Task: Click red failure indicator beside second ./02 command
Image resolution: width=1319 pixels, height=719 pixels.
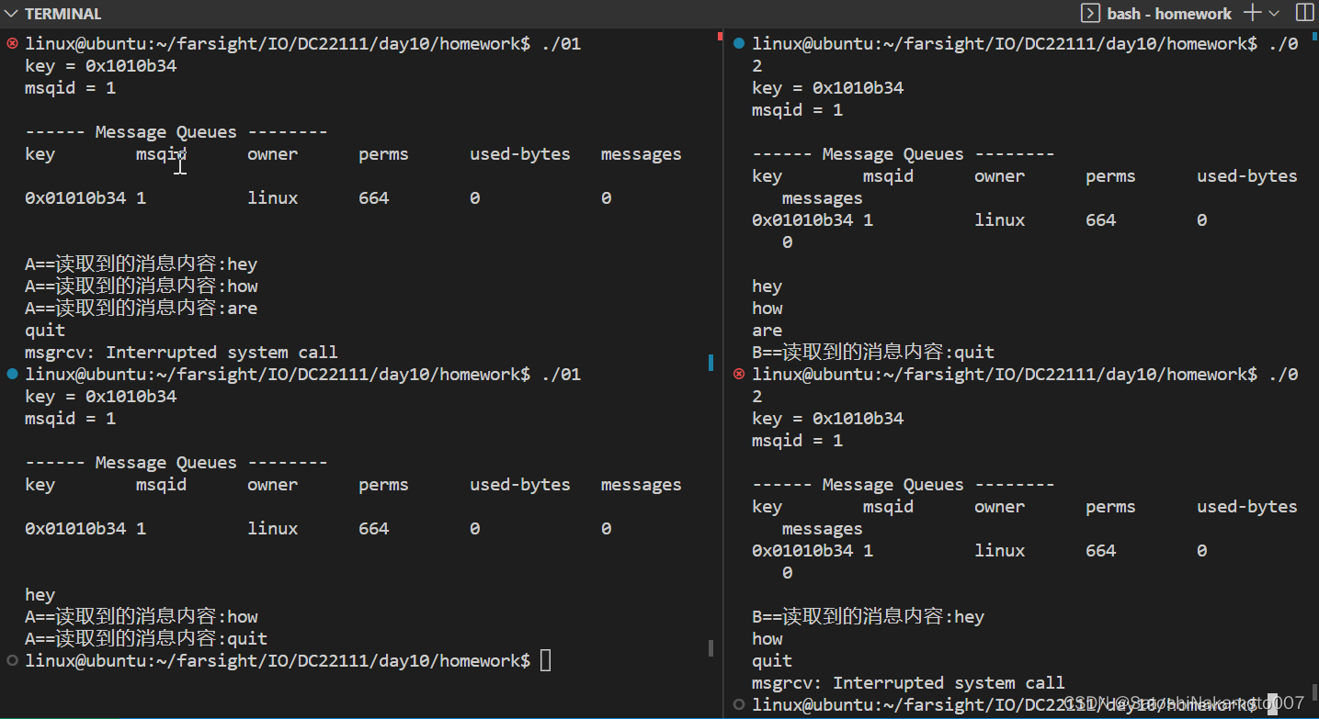Action: 737,374
